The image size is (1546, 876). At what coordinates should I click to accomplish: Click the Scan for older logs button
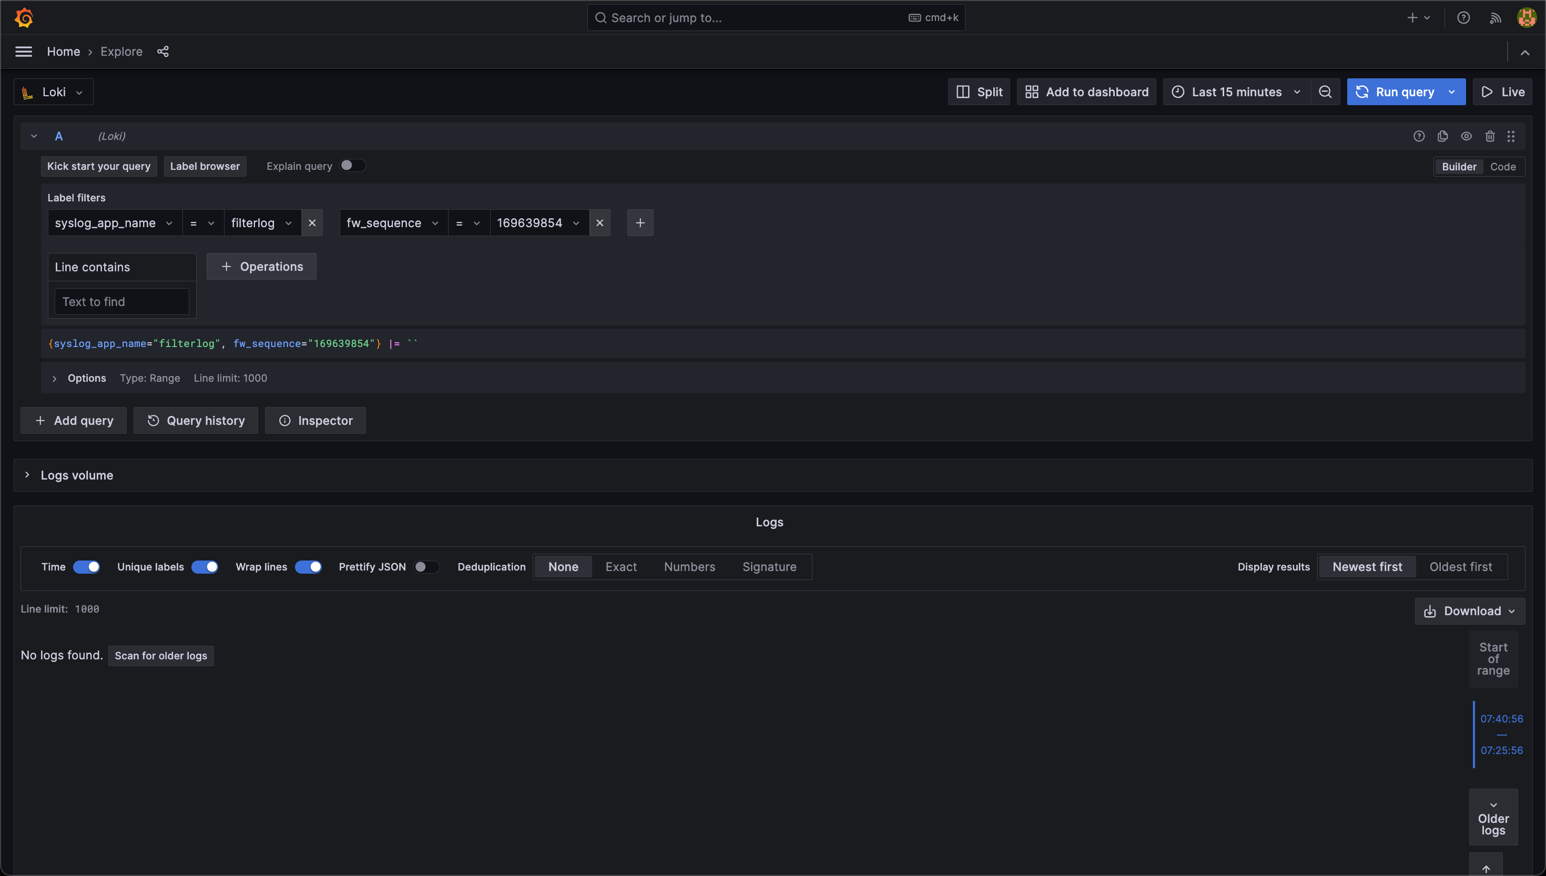[x=160, y=655]
